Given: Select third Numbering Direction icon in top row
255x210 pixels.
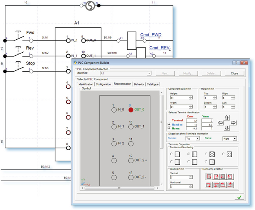Looking at the screenshot, I should pos(223,177).
